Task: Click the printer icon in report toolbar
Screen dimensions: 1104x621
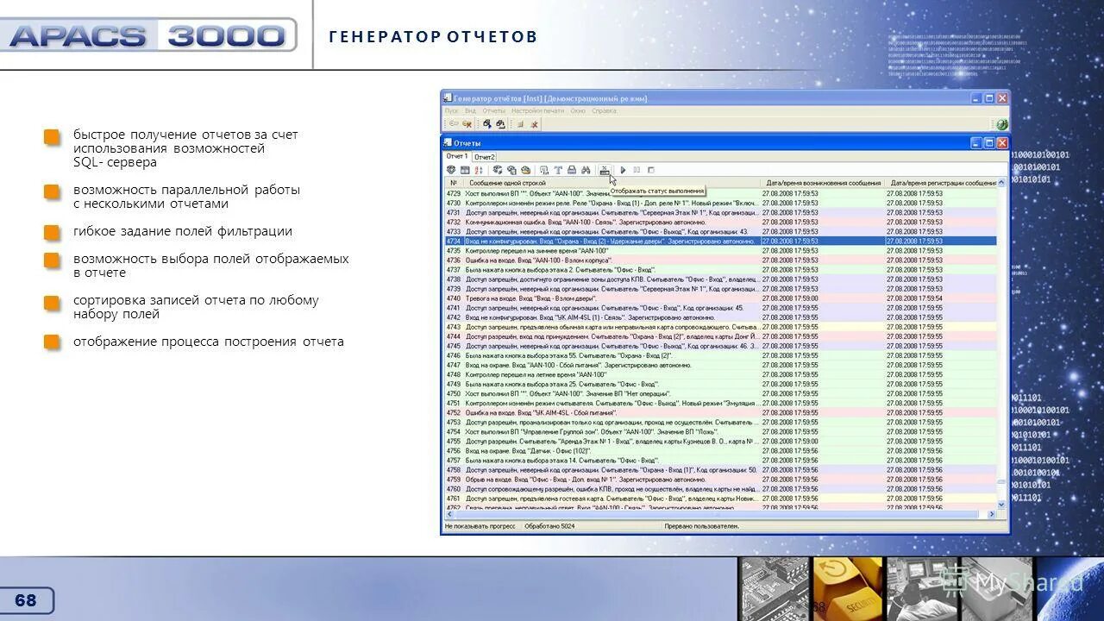Action: pyautogui.click(x=572, y=170)
